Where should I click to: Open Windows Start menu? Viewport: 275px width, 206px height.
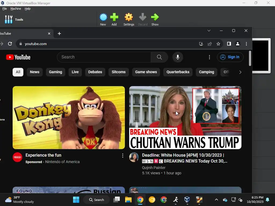point(76,200)
